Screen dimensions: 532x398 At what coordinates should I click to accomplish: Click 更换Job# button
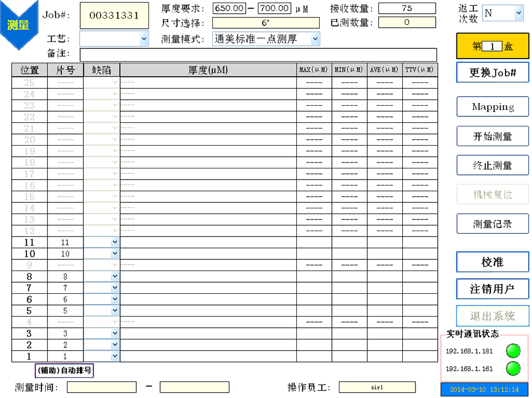click(492, 73)
